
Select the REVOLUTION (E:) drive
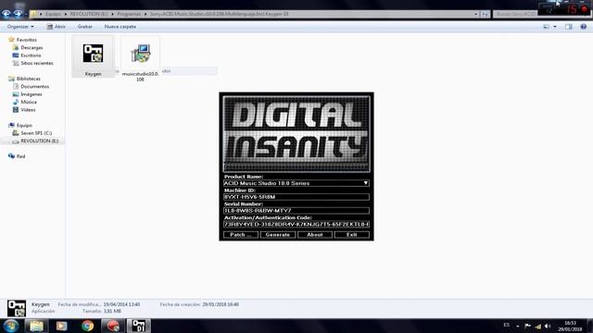click(x=39, y=141)
